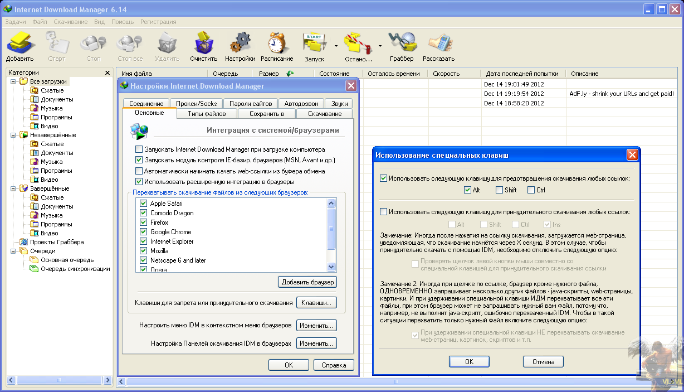Viewport: 684px width, 392px height.
Task: Select Основная очередь queue item
Action: tap(67, 260)
